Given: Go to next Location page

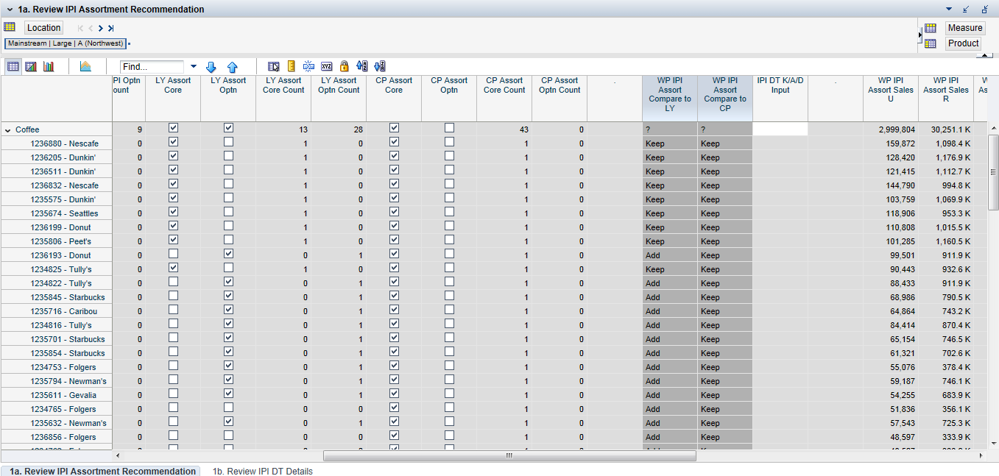Looking at the screenshot, I should coord(100,28).
